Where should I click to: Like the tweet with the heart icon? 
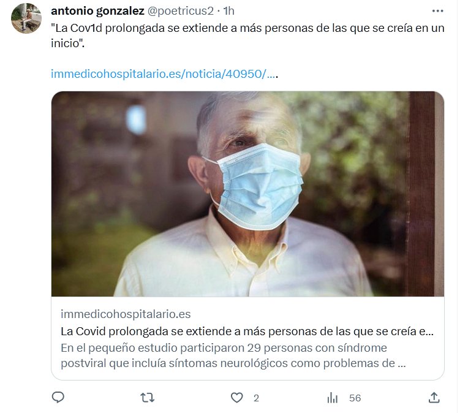click(236, 398)
